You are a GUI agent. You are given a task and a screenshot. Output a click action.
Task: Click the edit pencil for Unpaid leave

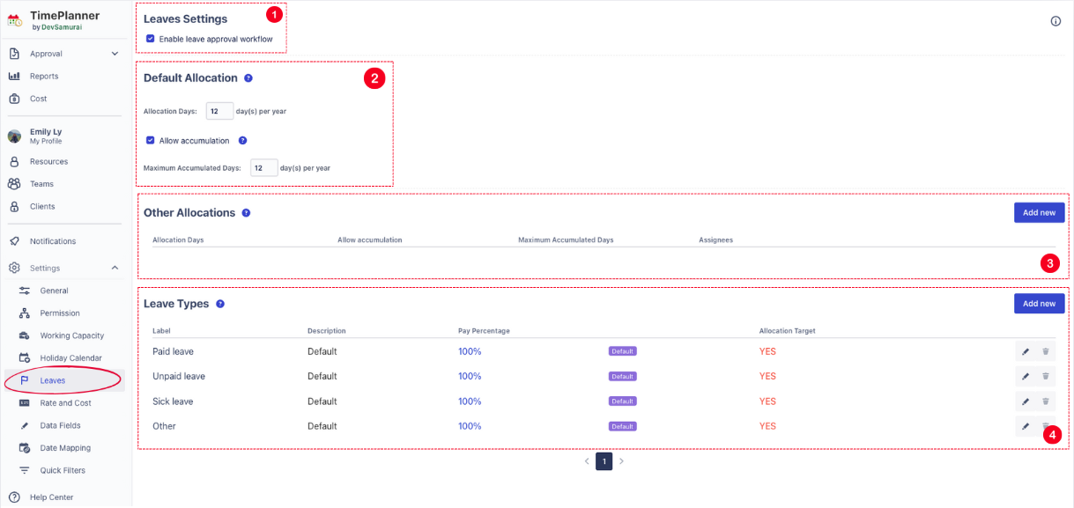[1025, 376]
